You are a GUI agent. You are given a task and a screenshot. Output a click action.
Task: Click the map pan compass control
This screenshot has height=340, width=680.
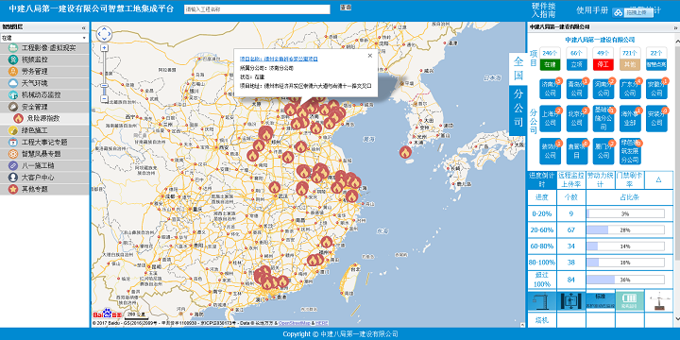coord(104,33)
